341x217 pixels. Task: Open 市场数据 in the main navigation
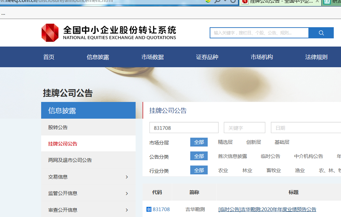152,57
